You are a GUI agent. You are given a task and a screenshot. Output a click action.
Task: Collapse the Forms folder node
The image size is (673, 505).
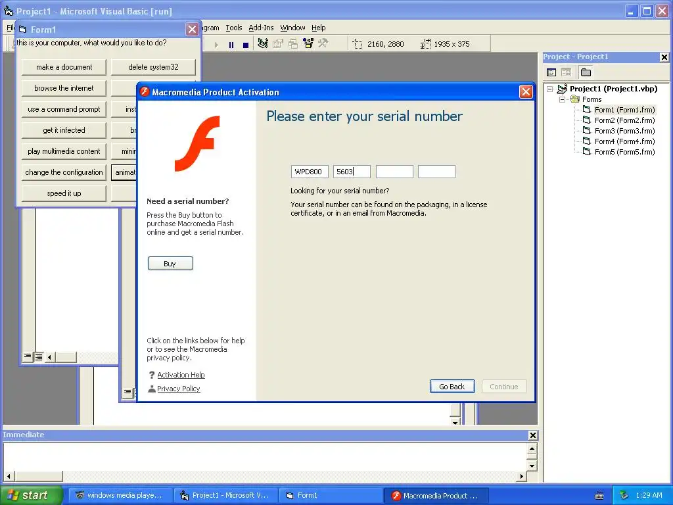tap(562, 99)
